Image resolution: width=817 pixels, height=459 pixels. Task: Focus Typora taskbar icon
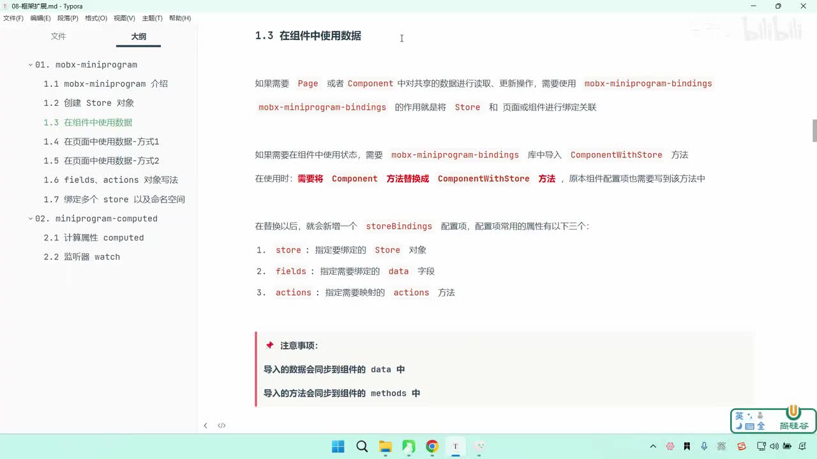coord(455,446)
